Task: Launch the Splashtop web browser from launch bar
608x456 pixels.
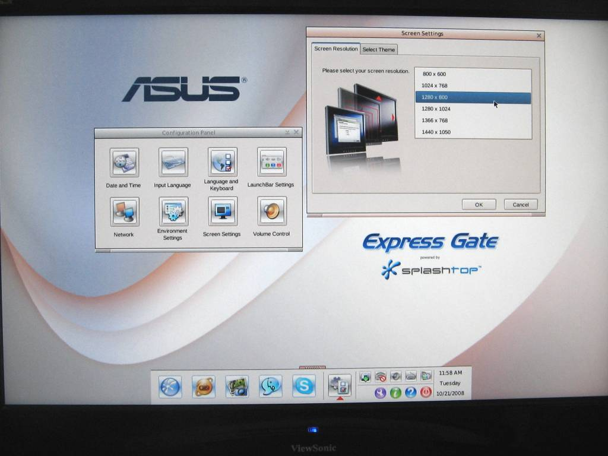Action: (170, 387)
